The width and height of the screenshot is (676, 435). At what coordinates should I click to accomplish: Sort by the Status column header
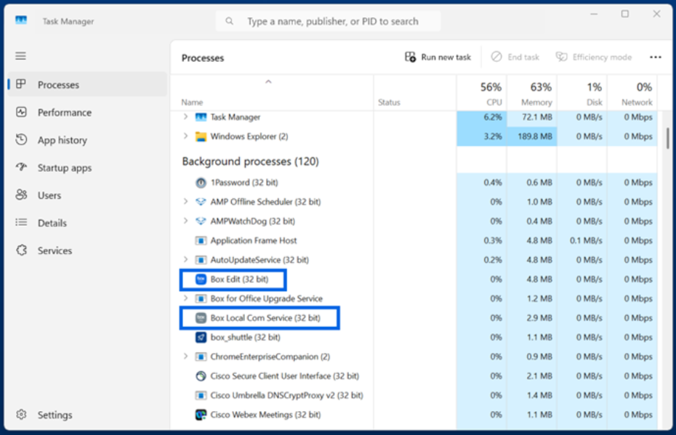415,94
